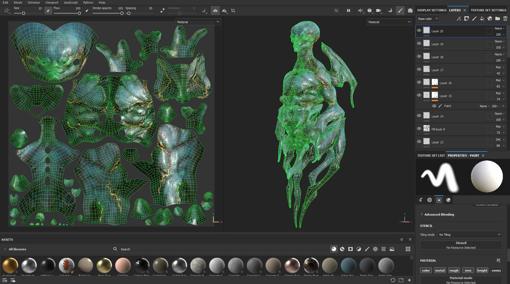The width and height of the screenshot is (510, 284).
Task: Expand All libraries in Assets
Action: (x=15, y=249)
